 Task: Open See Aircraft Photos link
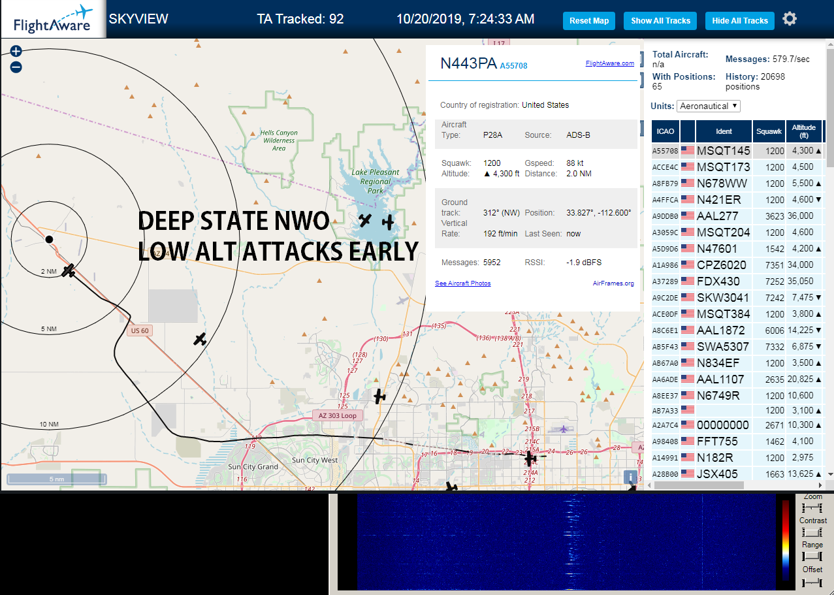coord(463,283)
